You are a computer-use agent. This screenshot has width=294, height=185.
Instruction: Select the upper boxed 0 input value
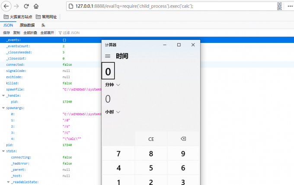[x=108, y=71]
